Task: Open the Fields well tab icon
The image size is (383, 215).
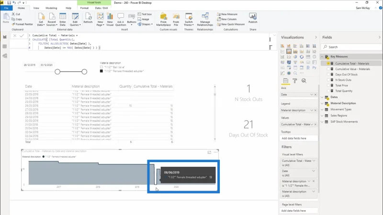Action: [x=285, y=81]
